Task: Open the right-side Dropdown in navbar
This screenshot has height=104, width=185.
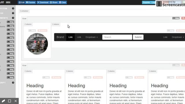Action: point(178,37)
